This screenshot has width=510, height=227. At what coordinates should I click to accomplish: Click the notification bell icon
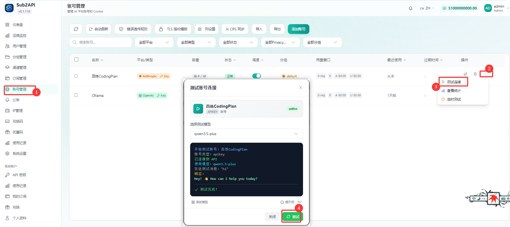pyautogui.click(x=410, y=8)
